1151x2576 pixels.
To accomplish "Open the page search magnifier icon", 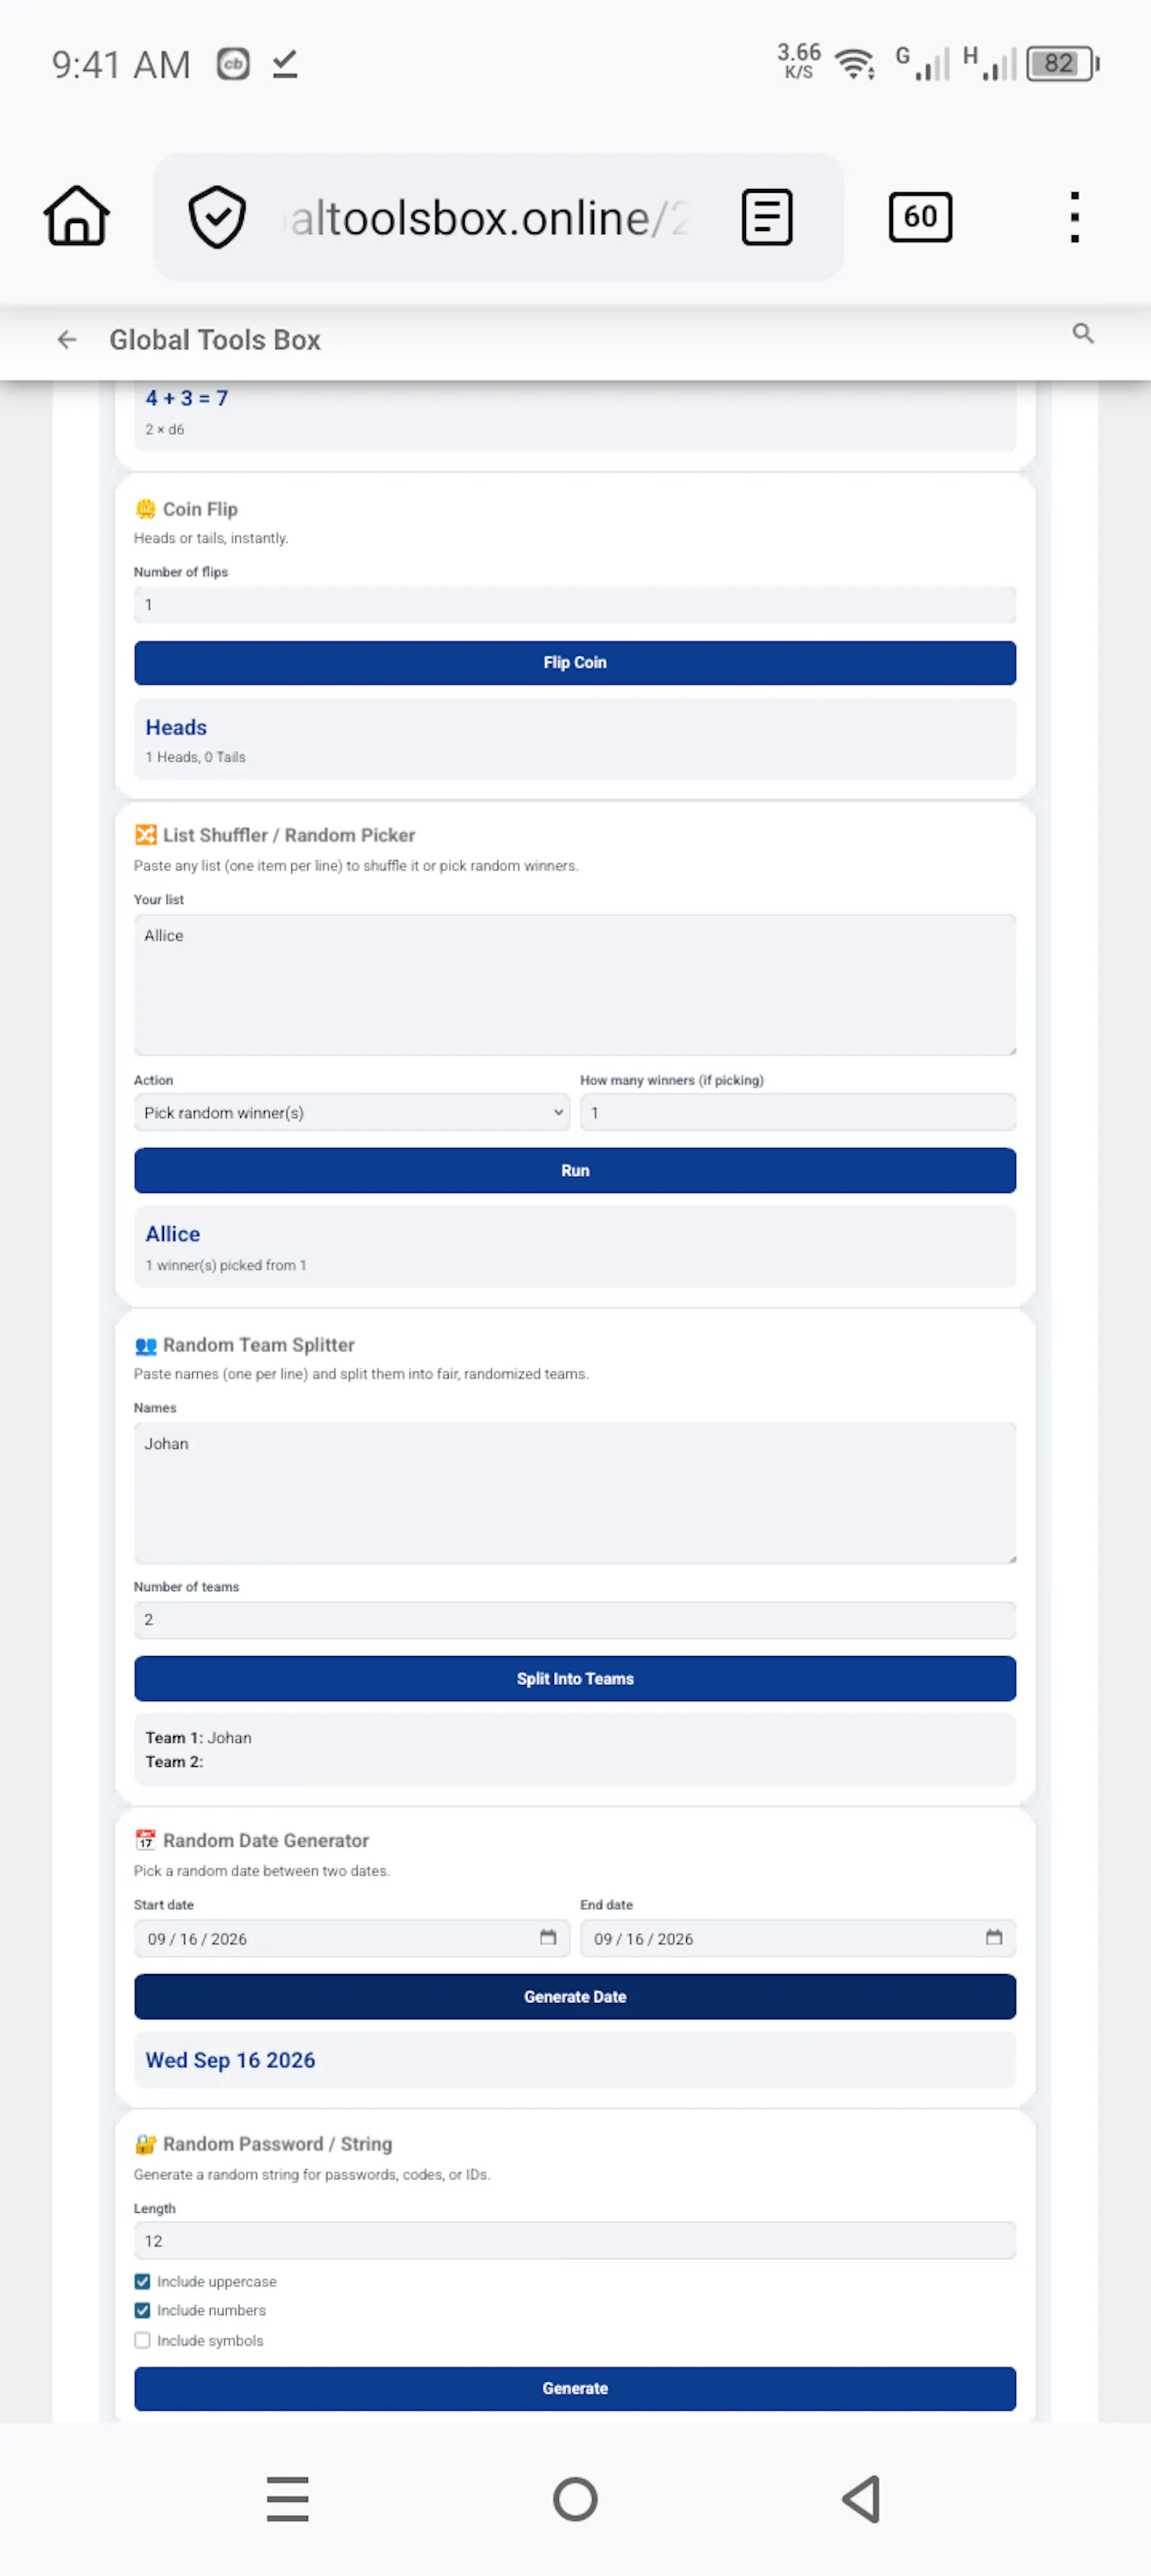I will (x=1083, y=333).
